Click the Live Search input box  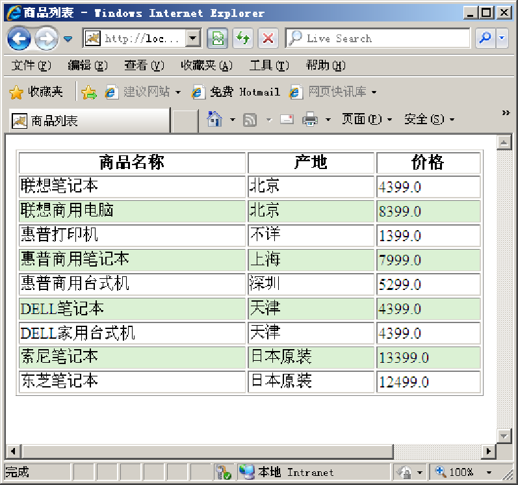(x=378, y=38)
